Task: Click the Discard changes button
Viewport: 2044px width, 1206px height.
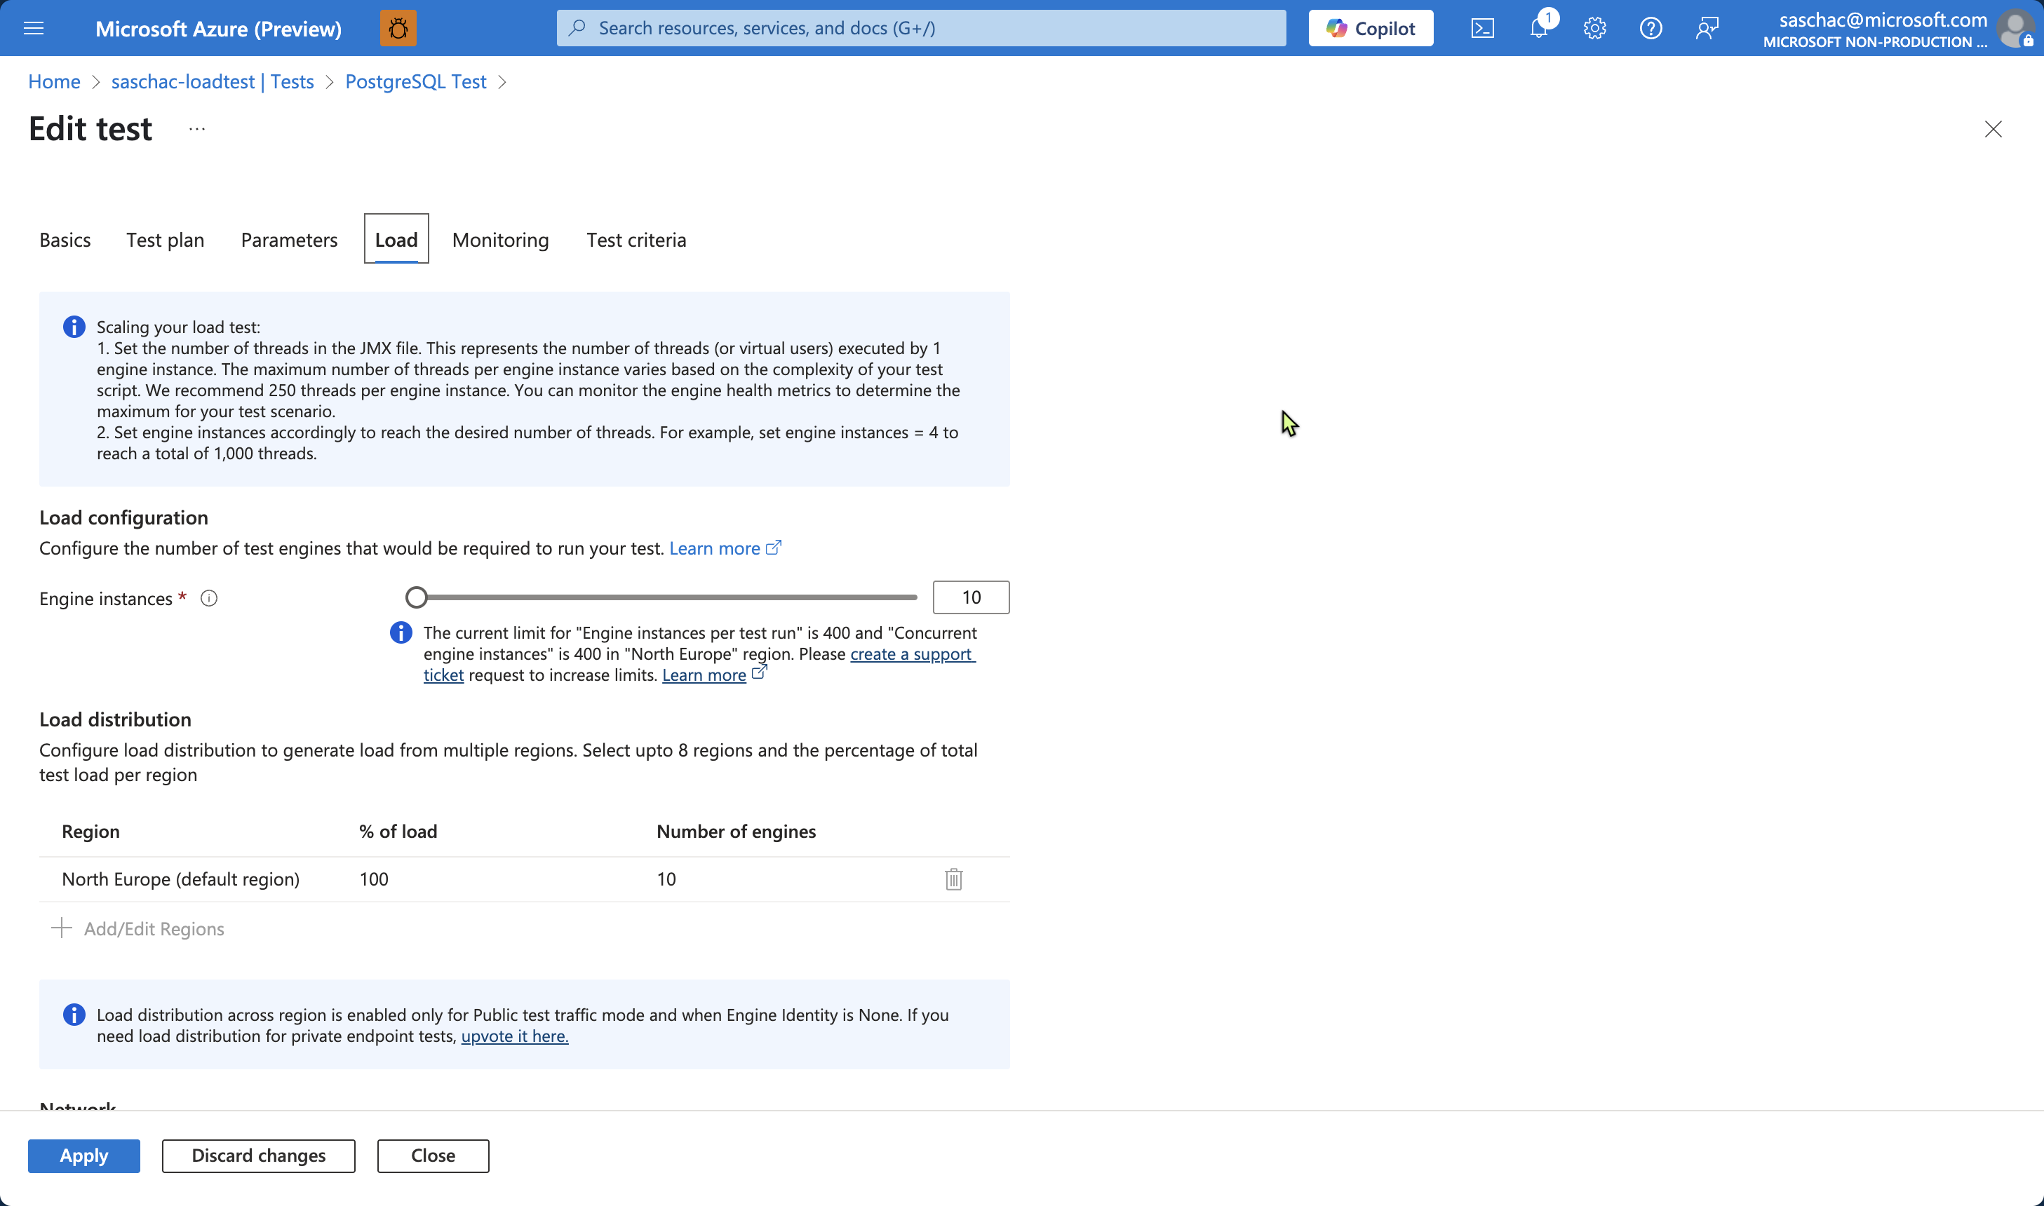Action: coord(258,1156)
